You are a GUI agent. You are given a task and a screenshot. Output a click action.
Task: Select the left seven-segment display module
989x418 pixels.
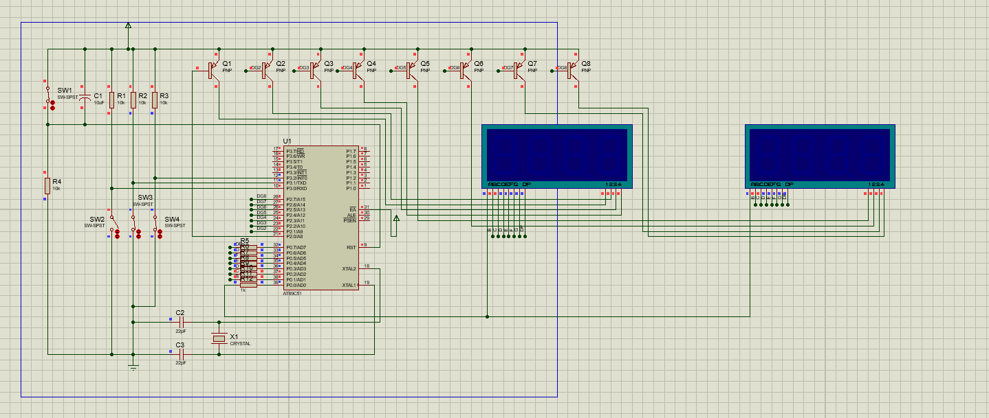tap(557, 156)
